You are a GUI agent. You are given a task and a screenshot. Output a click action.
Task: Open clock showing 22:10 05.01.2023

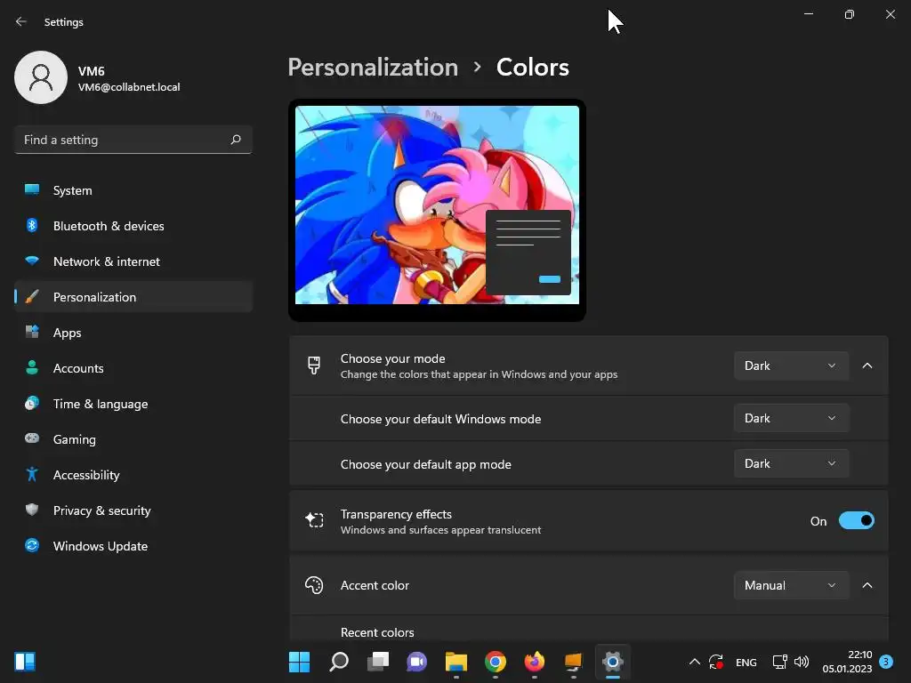(847, 662)
